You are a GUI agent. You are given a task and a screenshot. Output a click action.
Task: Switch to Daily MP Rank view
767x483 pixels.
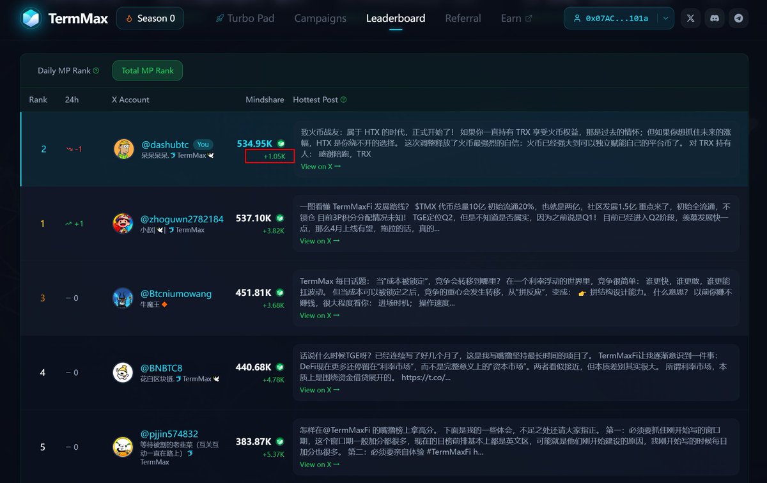pyautogui.click(x=66, y=70)
